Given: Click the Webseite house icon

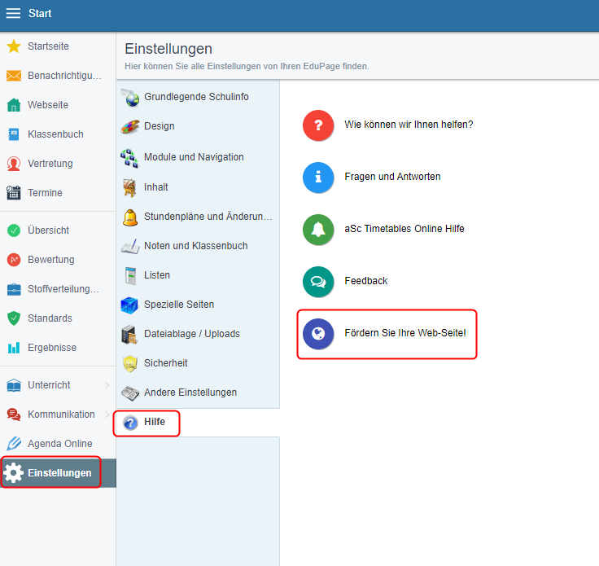Looking at the screenshot, I should [x=14, y=105].
